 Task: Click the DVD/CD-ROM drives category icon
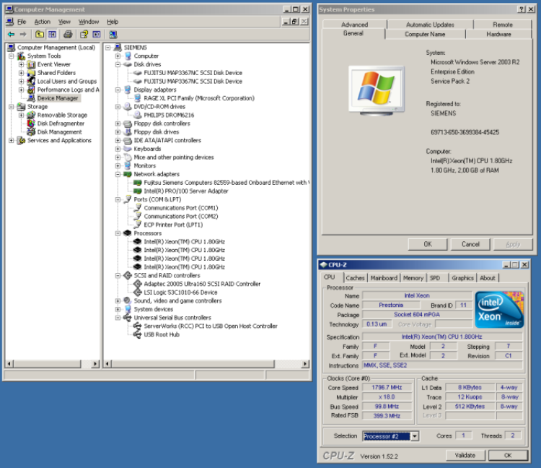tap(128, 106)
